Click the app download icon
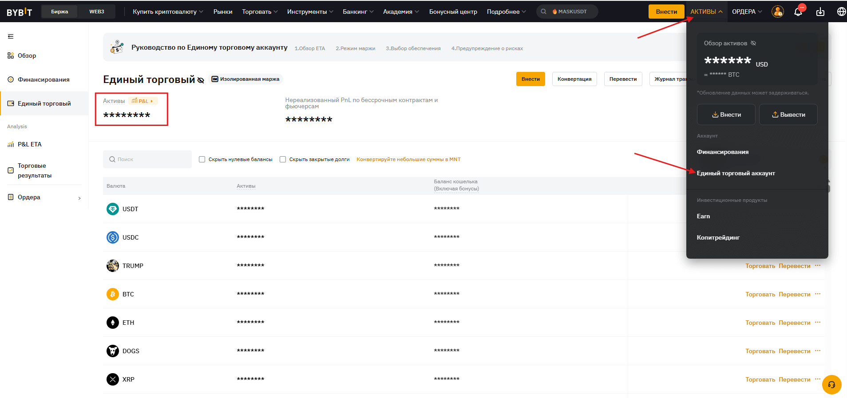This screenshot has width=847, height=398. [820, 12]
